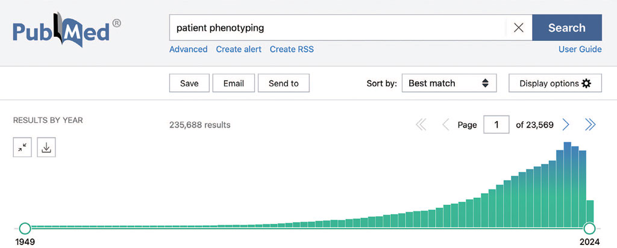Click the RESULTS BY YEAR heading
Image resolution: width=617 pixels, height=248 pixels.
[48, 120]
